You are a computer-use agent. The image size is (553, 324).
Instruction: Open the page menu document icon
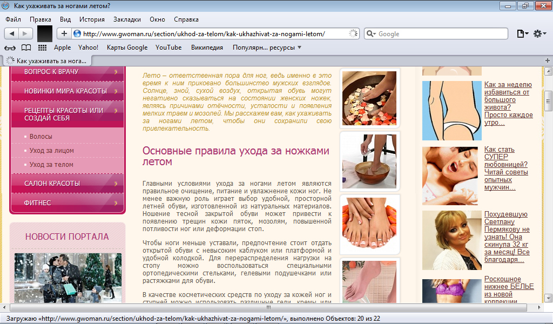[x=522, y=34]
